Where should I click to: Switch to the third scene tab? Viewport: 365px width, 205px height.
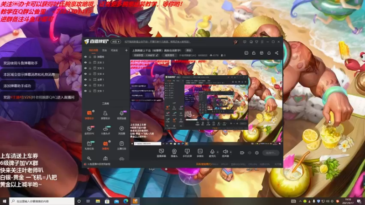115,50
